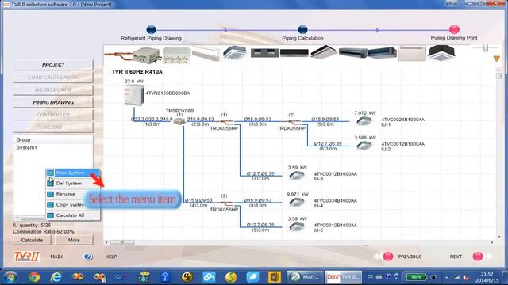Image resolution: width=508 pixels, height=285 pixels.
Task: Choose Calculate All from context menu
Action: (x=73, y=215)
